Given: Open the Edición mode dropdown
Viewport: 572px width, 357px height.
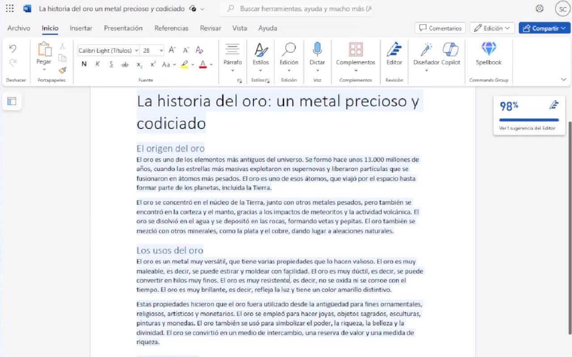Looking at the screenshot, I should [492, 28].
